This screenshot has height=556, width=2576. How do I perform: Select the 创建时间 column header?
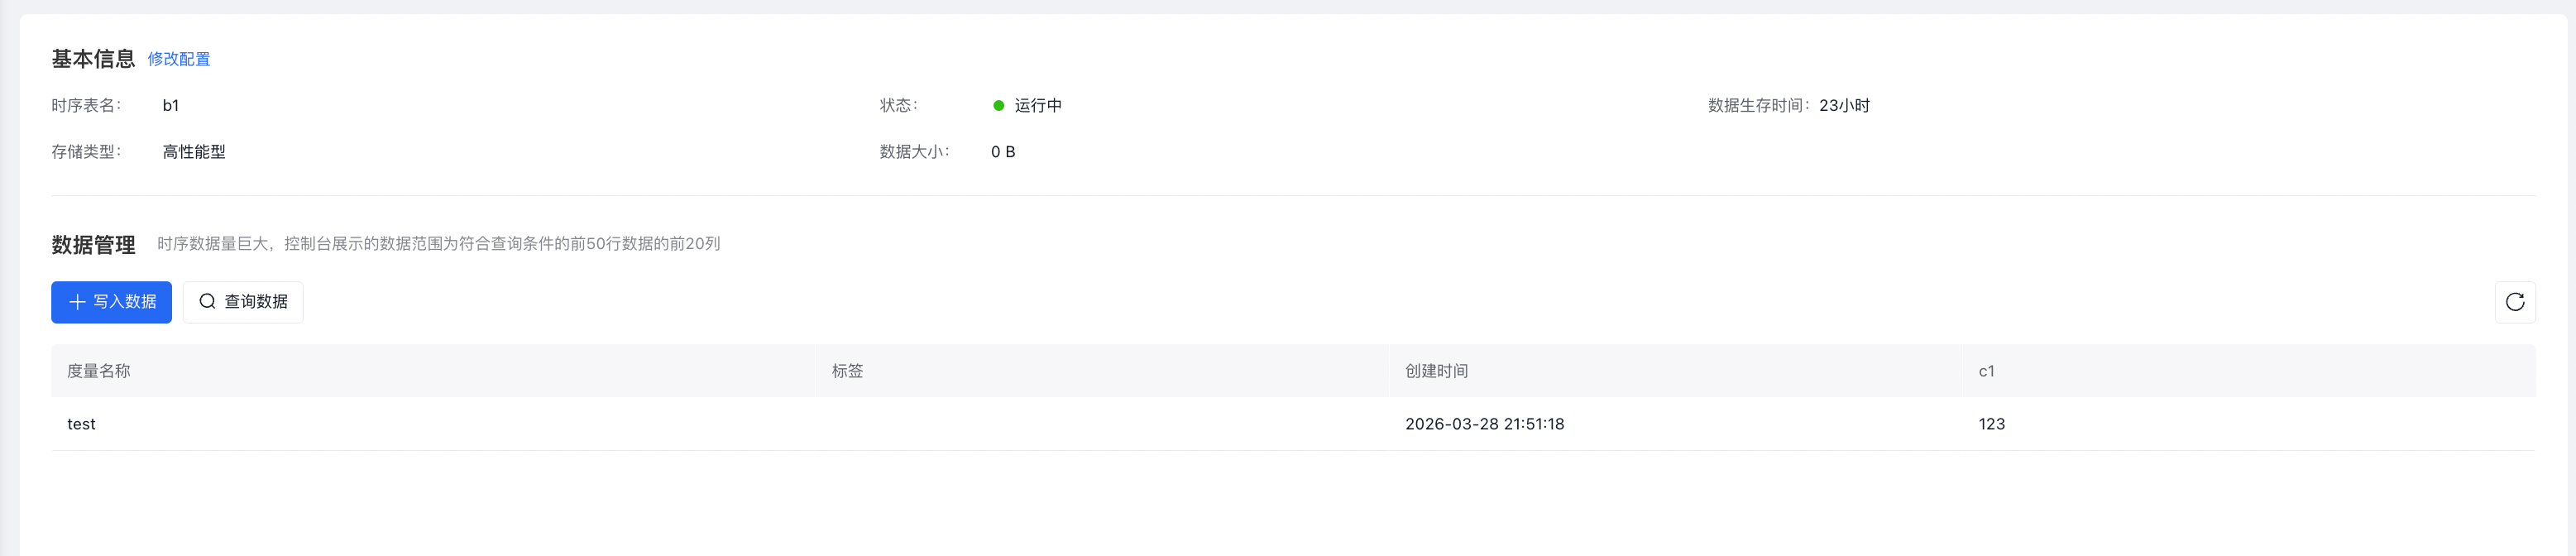(1436, 371)
